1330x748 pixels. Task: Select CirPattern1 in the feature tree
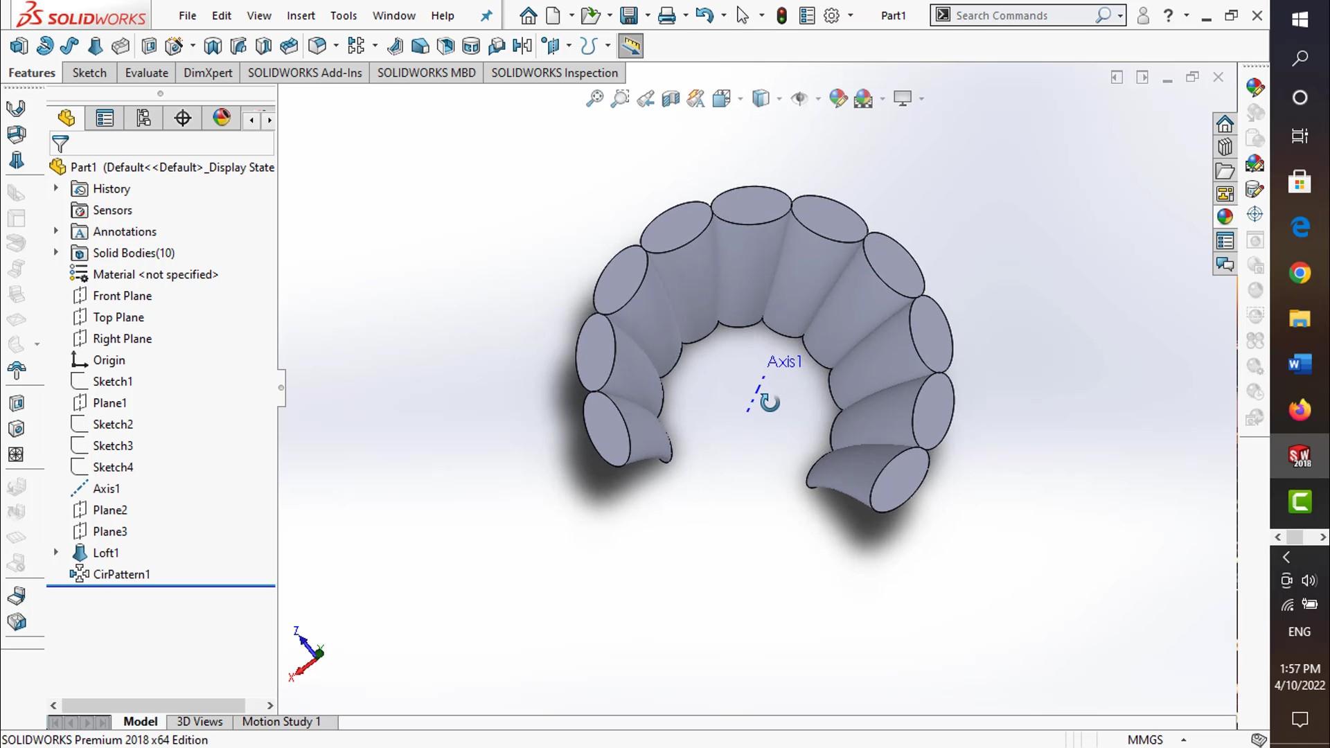(x=121, y=574)
